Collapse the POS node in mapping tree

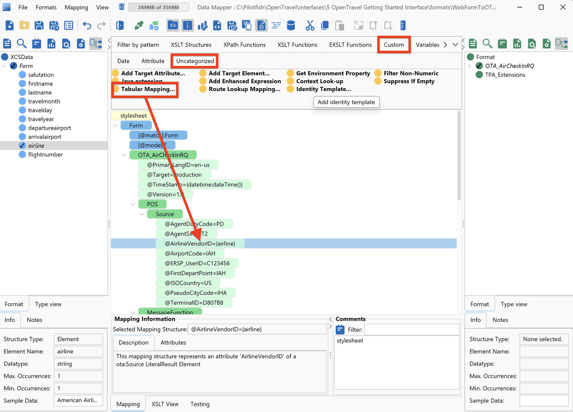[133, 204]
